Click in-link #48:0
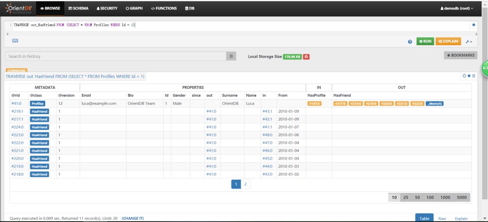The width and height of the screenshot is (488, 222). point(267,135)
